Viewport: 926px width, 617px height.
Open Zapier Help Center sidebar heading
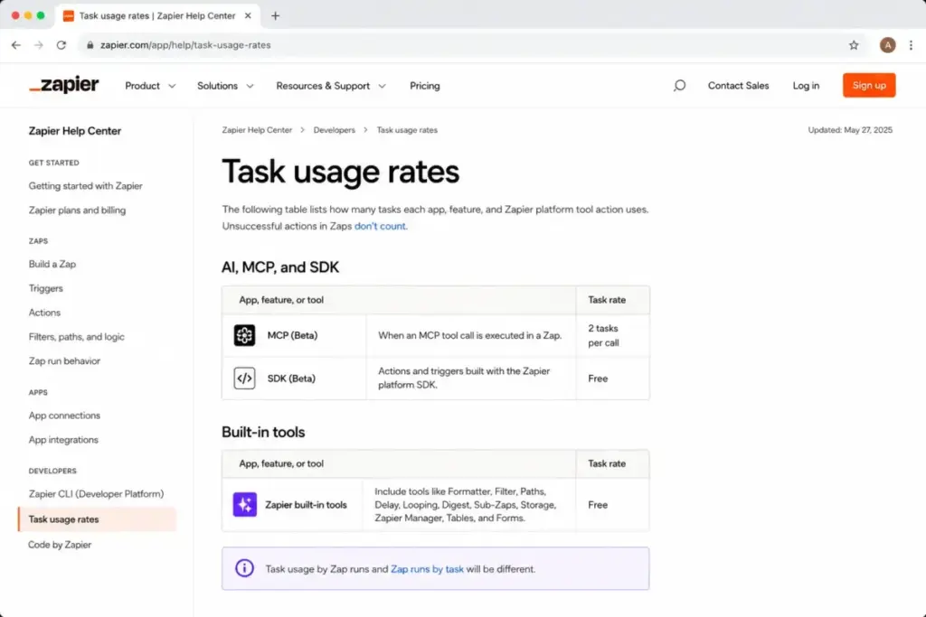pyautogui.click(x=75, y=131)
